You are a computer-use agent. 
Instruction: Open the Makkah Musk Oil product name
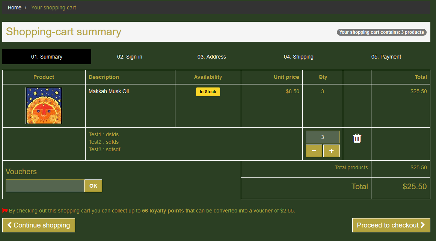(109, 91)
